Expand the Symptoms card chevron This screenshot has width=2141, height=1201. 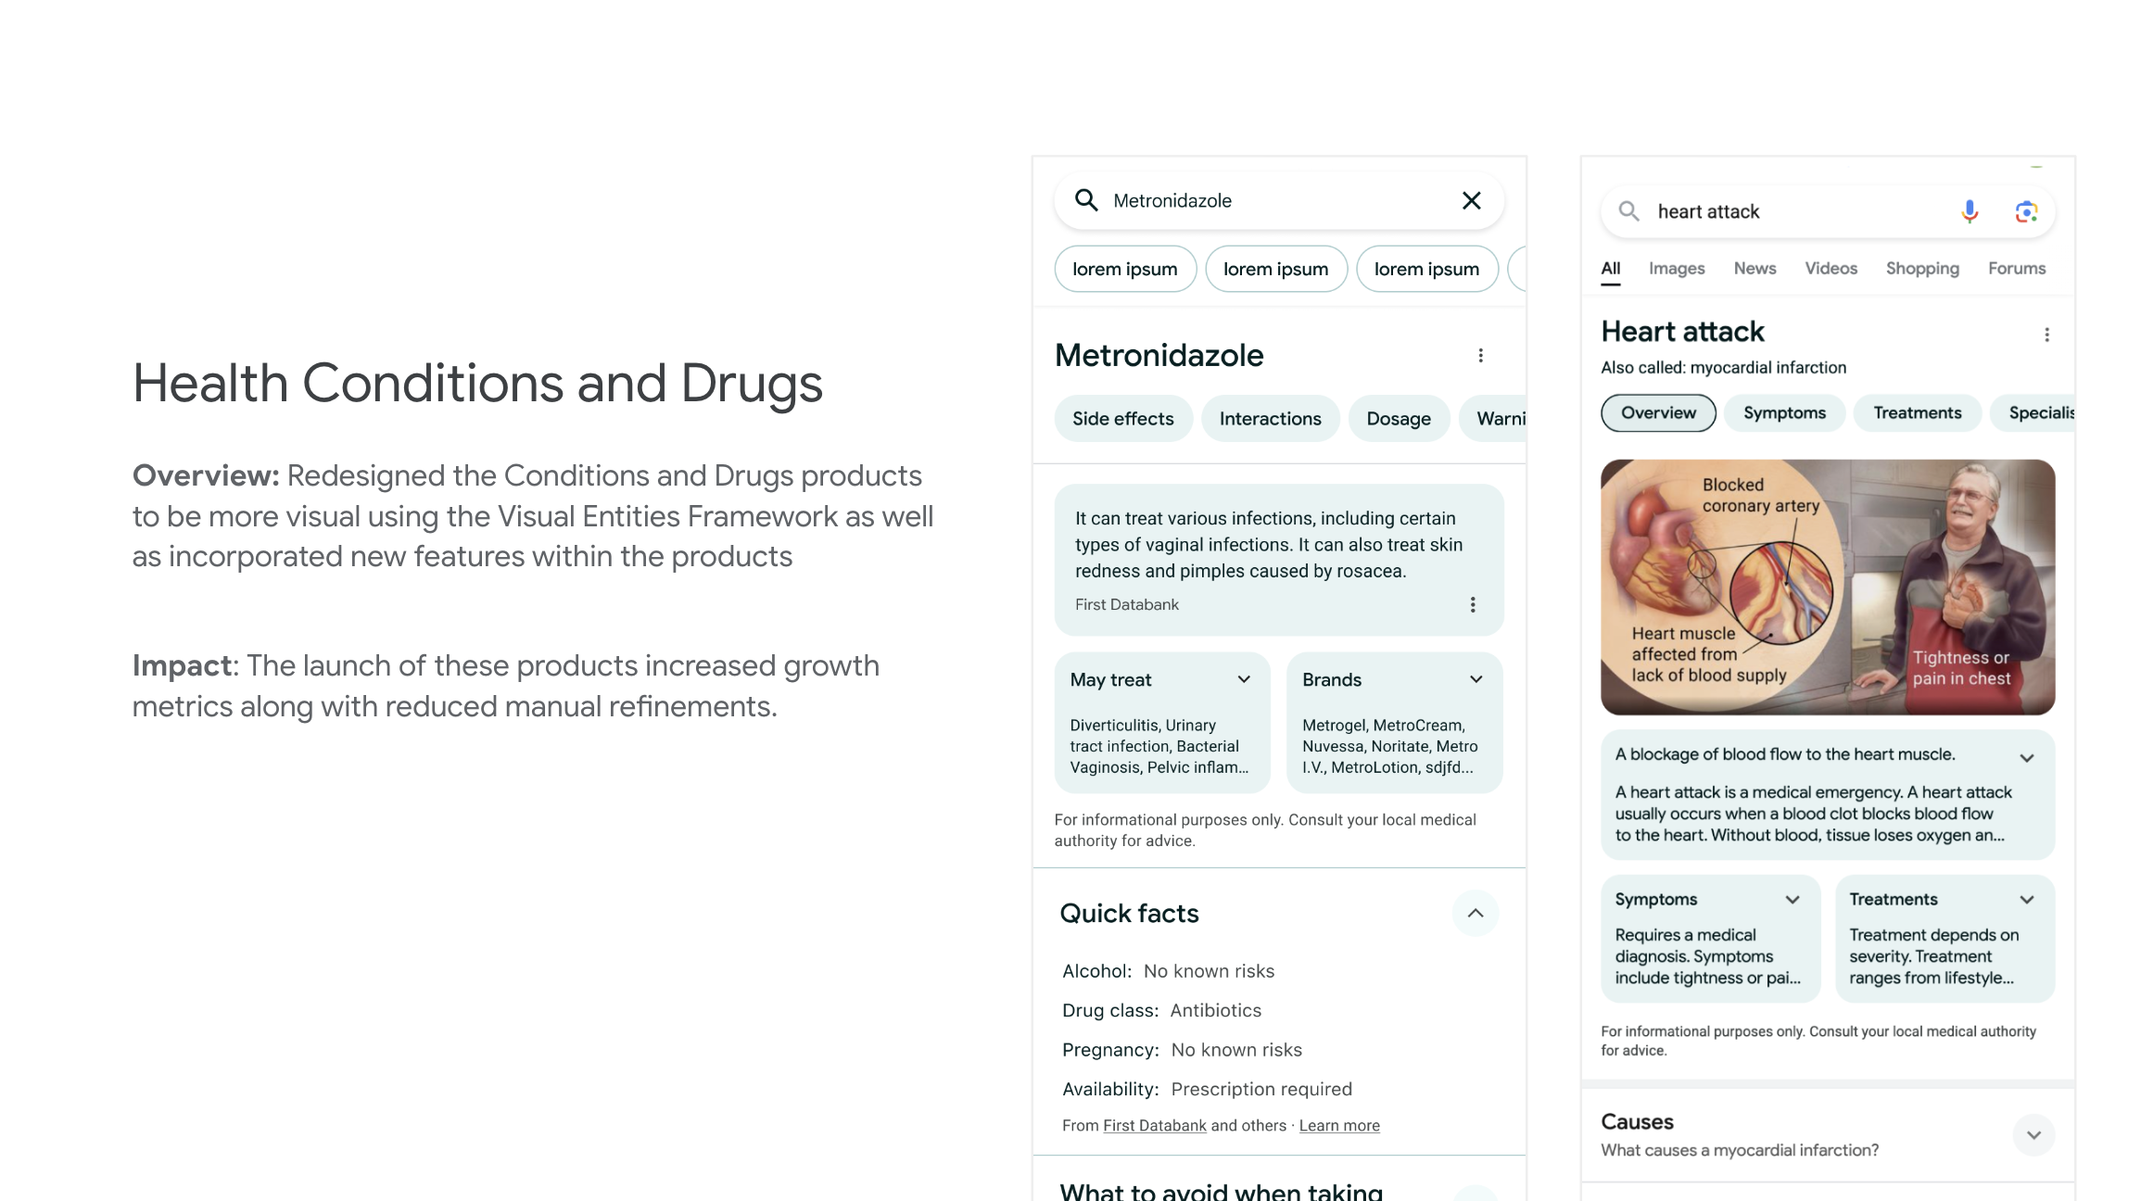tap(1793, 900)
